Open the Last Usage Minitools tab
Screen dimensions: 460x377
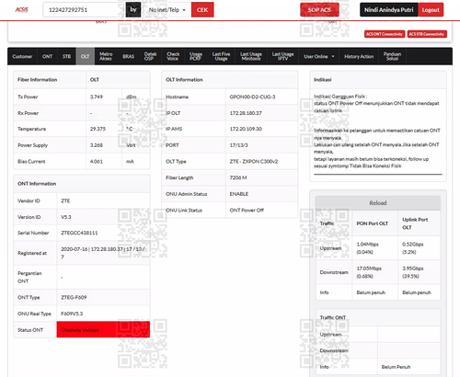(251, 56)
